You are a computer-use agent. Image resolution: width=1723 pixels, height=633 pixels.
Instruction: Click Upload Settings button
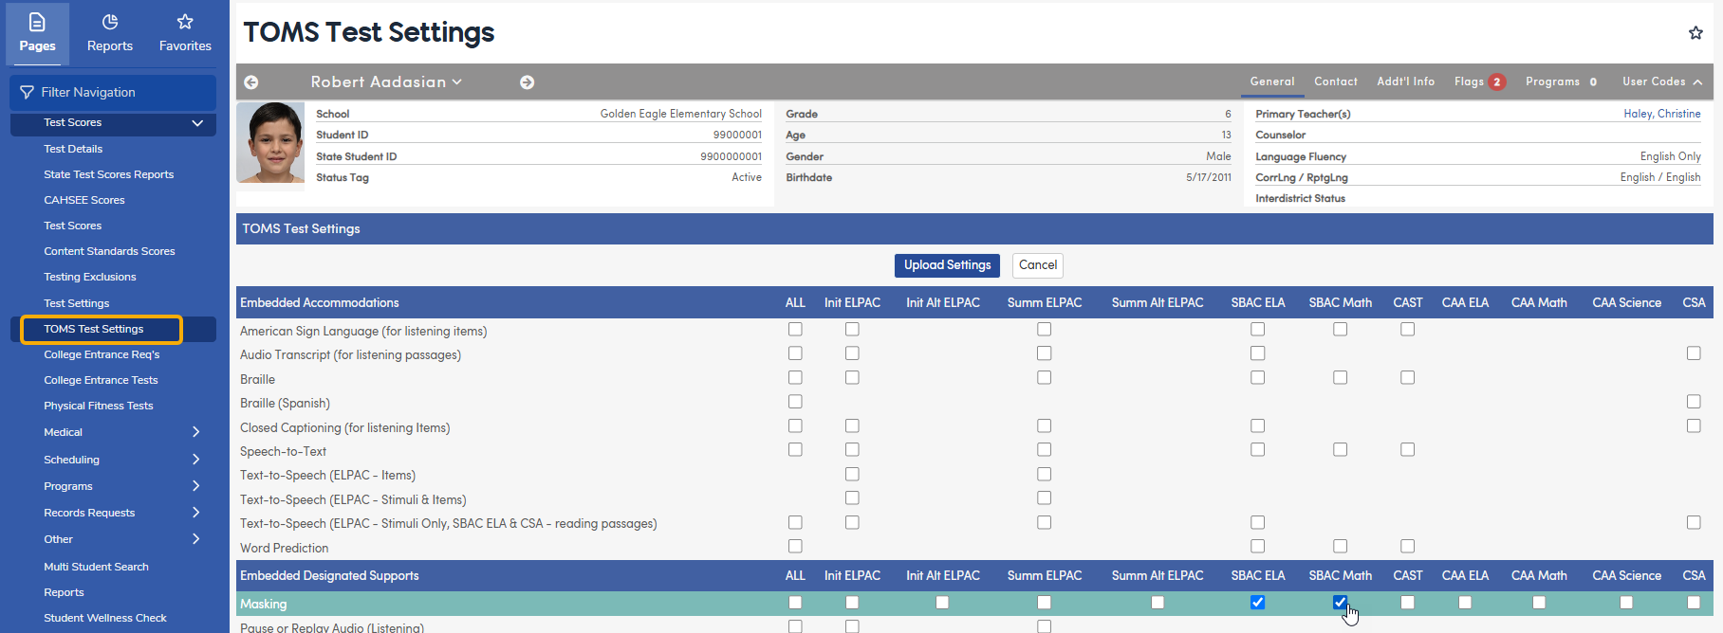coord(947,265)
